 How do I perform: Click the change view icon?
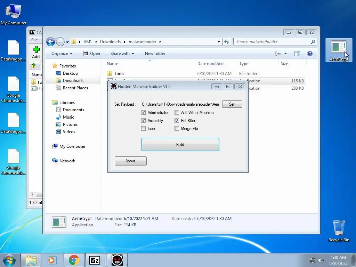pos(278,54)
